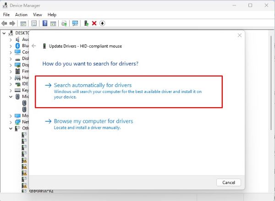Click the Human Interface Devices icon
275x201 pixels.
[x=17, y=78]
